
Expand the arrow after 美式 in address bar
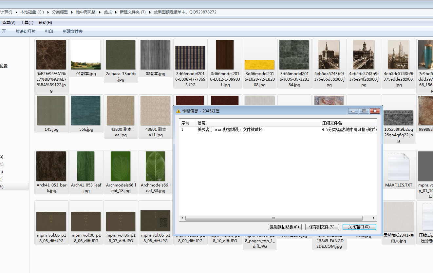[x=116, y=12]
